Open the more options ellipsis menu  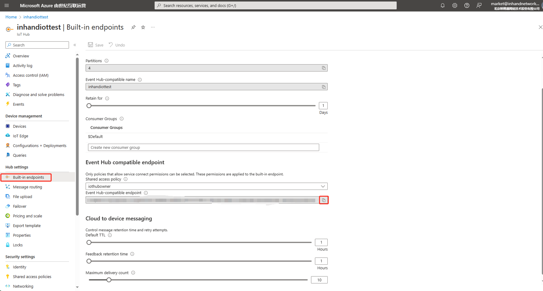click(x=153, y=27)
